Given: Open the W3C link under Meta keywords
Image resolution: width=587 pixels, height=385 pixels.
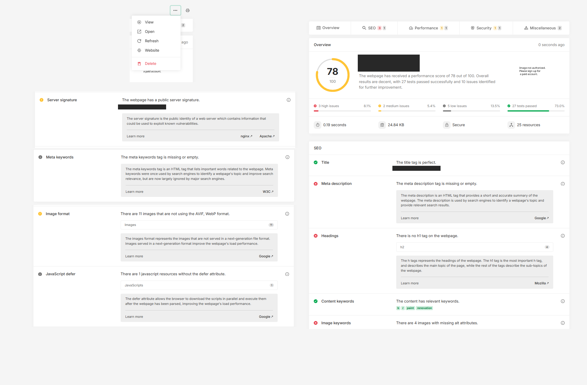Looking at the screenshot, I should pyautogui.click(x=267, y=191).
